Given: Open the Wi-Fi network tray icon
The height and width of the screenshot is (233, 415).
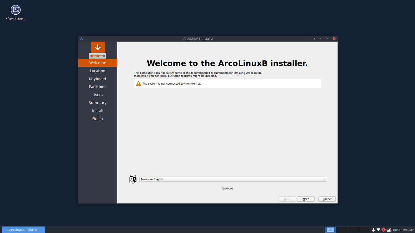Looking at the screenshot, I should pos(378,230).
